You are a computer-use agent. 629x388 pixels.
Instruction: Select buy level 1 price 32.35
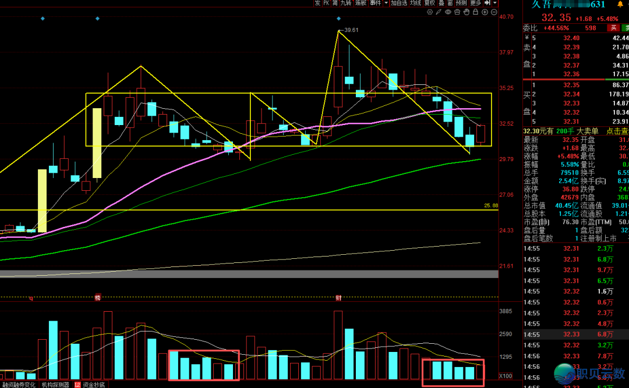click(571, 85)
